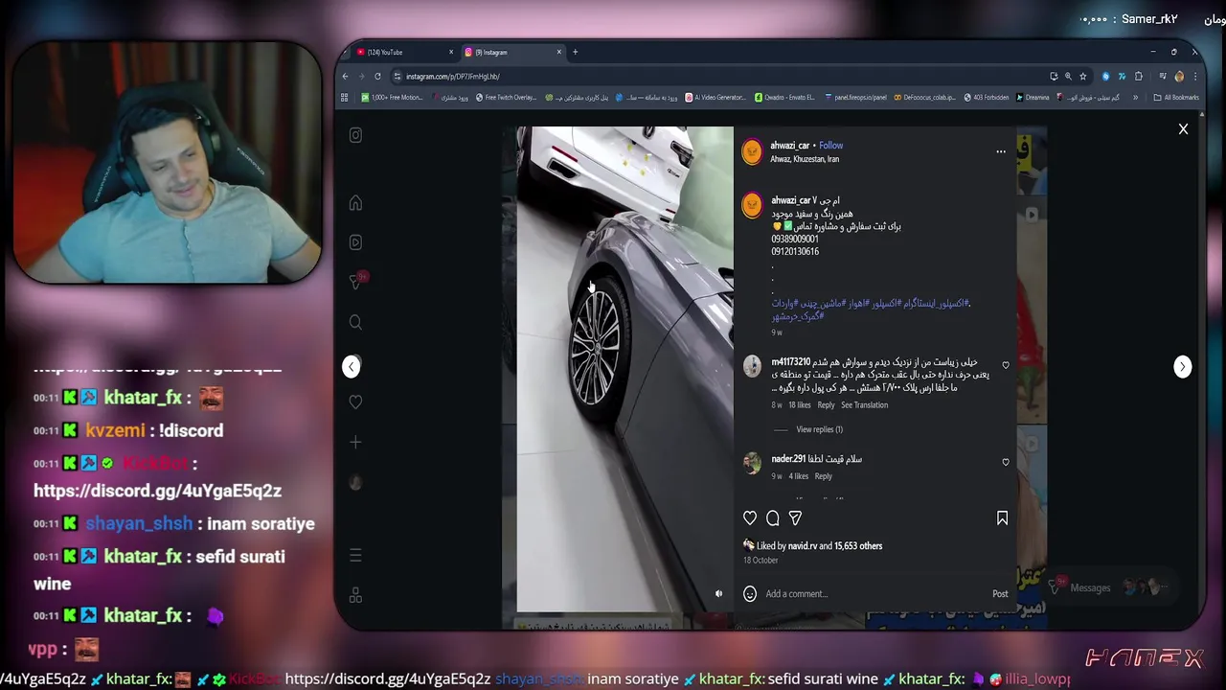
Task: Click See Translation on m41173210 comment
Action: pyautogui.click(x=864, y=404)
